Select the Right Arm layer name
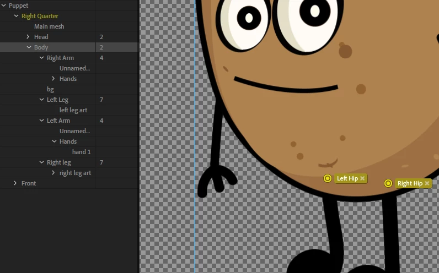 [60, 58]
